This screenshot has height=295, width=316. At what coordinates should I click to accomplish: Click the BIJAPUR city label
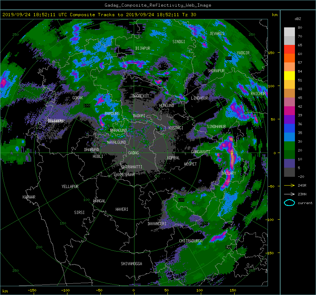pyautogui.click(x=143, y=48)
